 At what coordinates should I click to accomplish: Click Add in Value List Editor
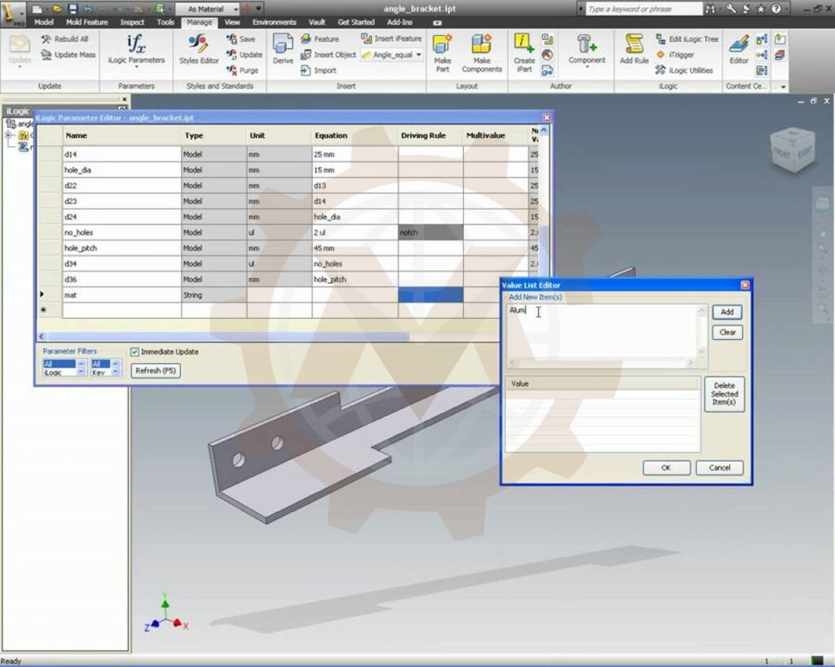(x=727, y=312)
